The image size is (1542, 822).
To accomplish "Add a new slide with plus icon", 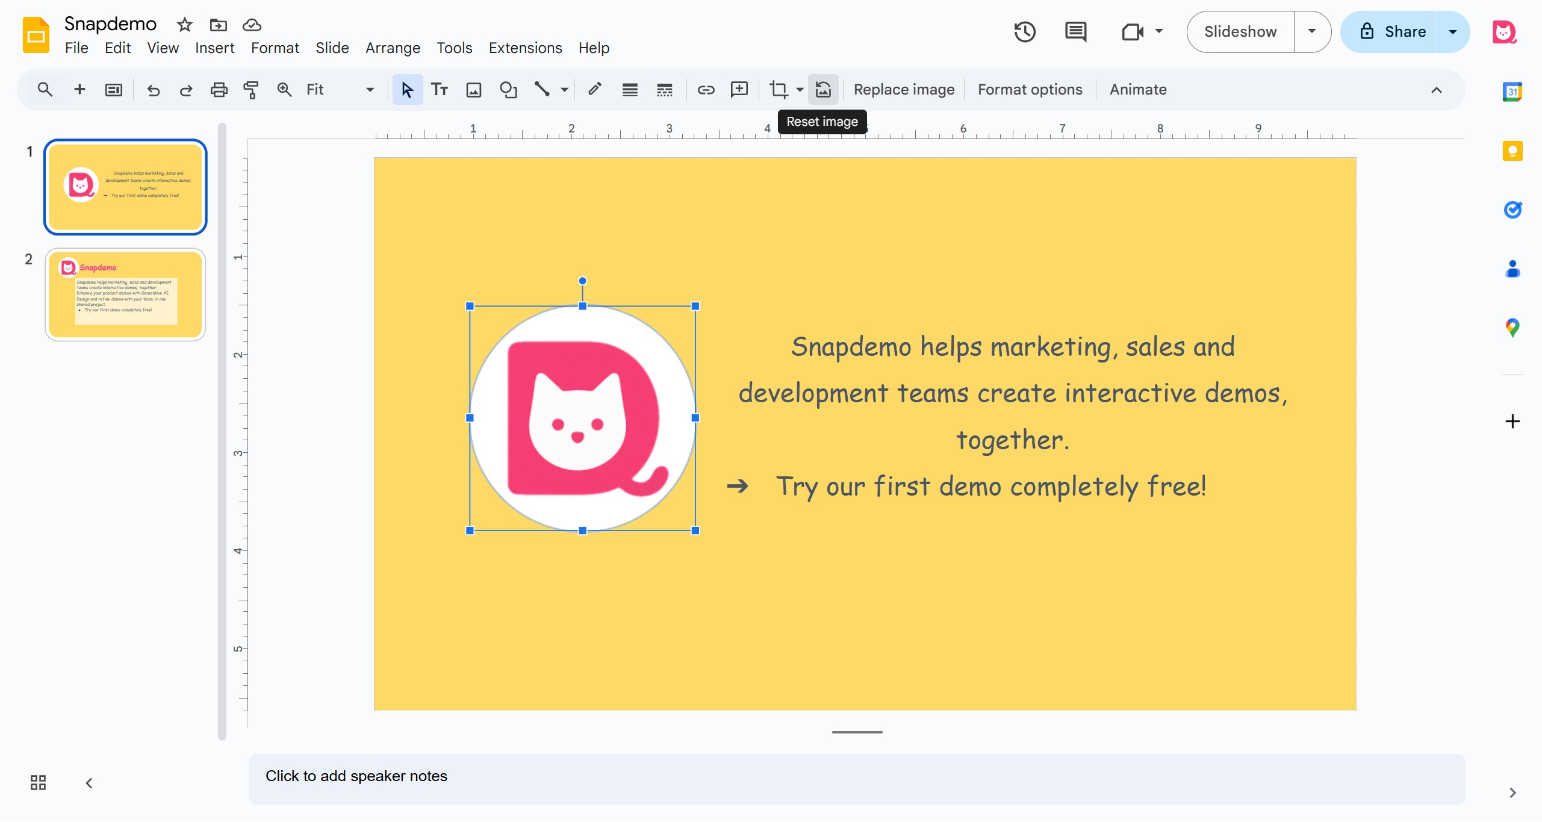I will pyautogui.click(x=79, y=90).
